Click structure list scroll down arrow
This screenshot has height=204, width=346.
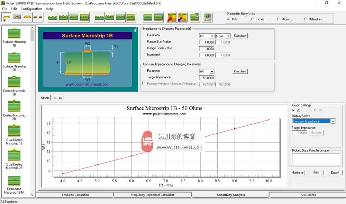pos(33,195)
